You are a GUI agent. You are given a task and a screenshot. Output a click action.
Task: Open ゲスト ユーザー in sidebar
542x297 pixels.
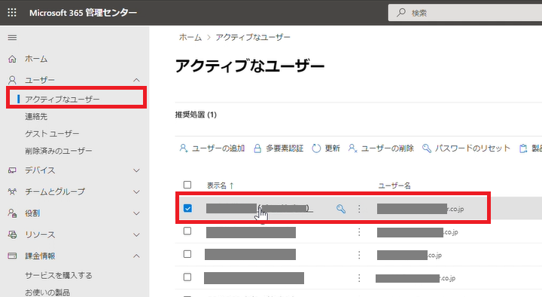(x=52, y=133)
